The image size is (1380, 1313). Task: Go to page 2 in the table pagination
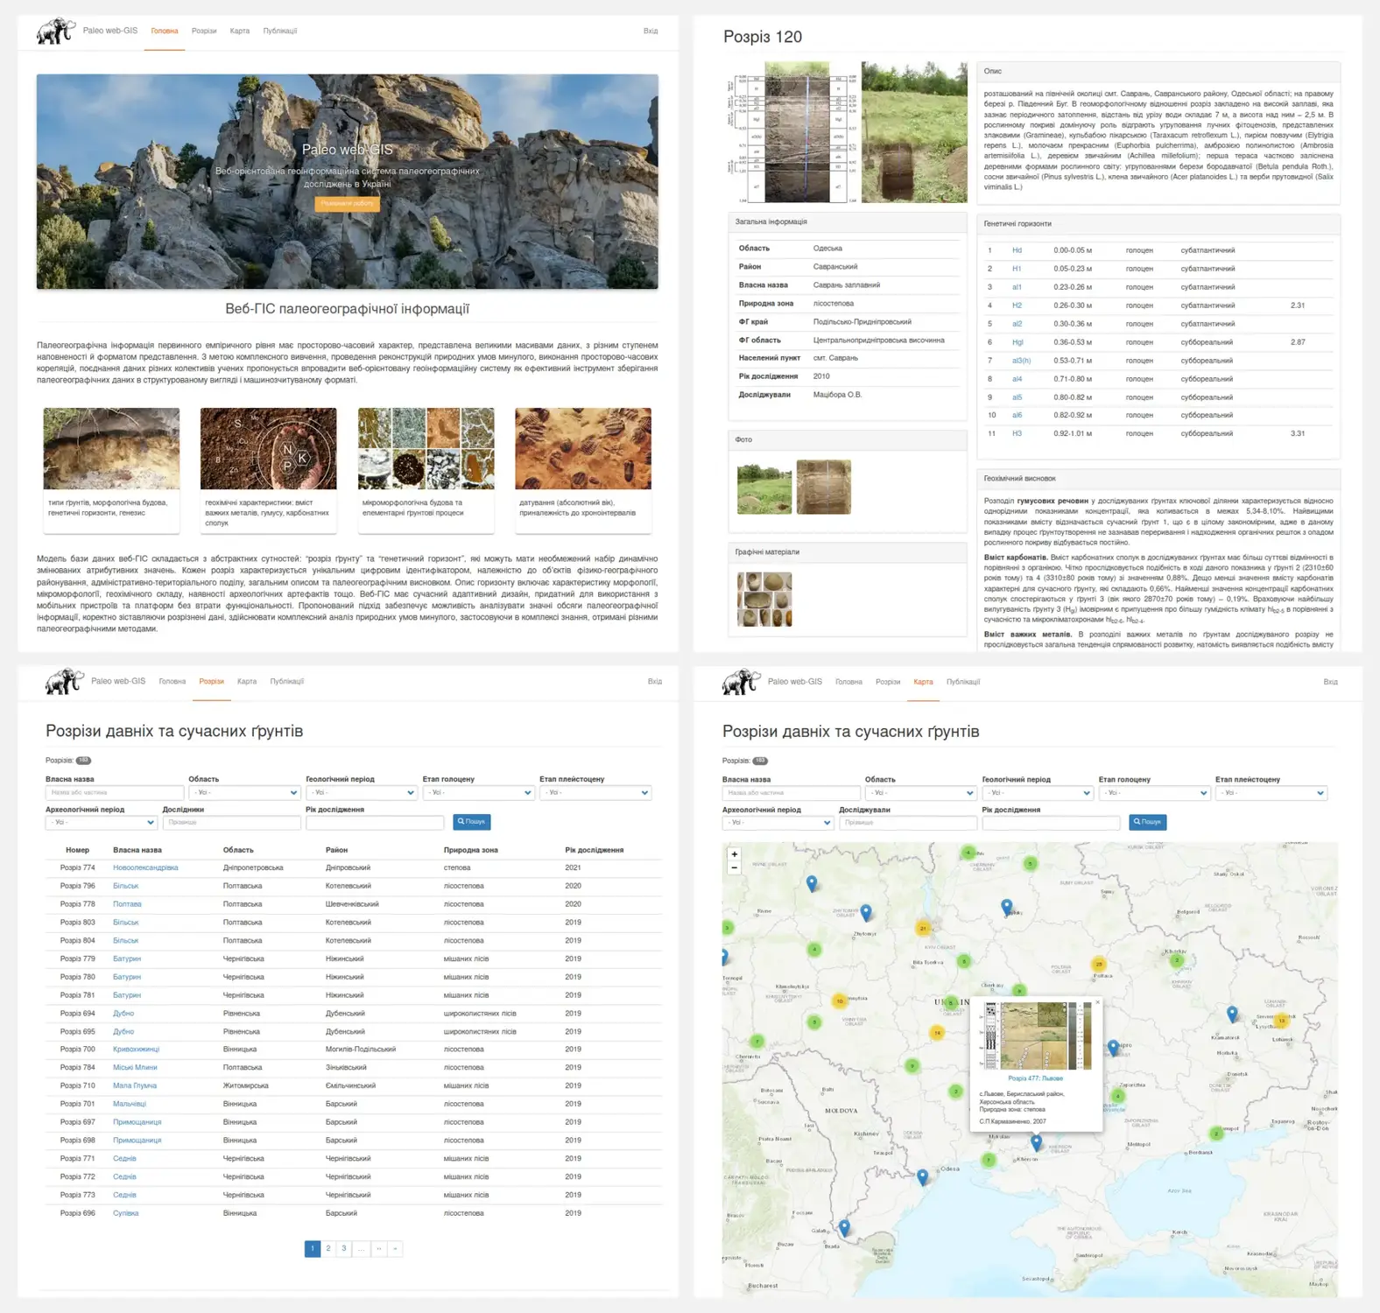[328, 1249]
